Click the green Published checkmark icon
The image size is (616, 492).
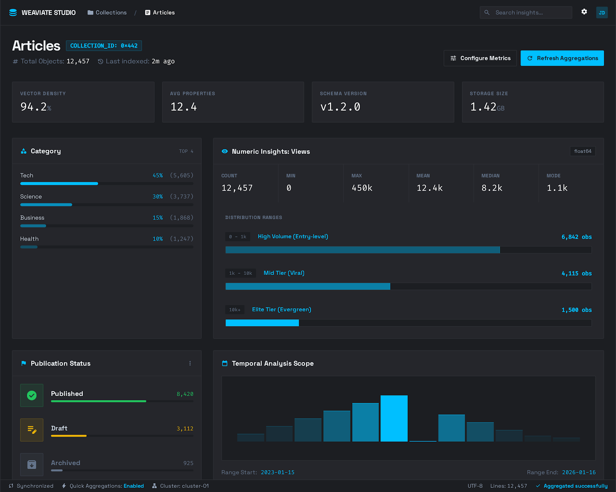32,395
